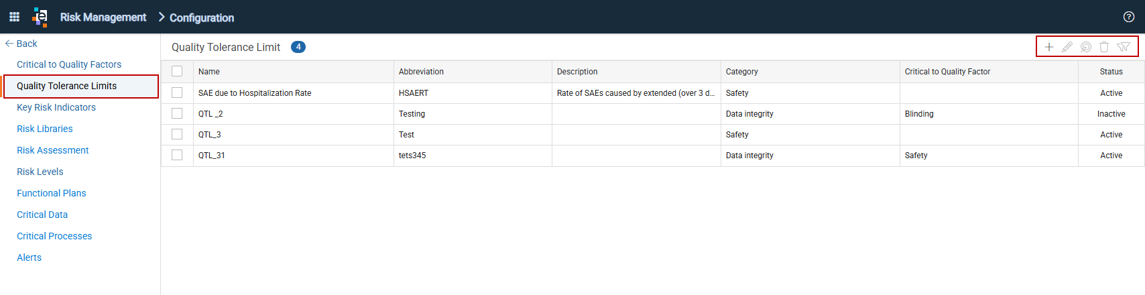Screen dimensions: 1145x295
Task: Check the QTL _2 row checkbox
Action: tap(177, 113)
